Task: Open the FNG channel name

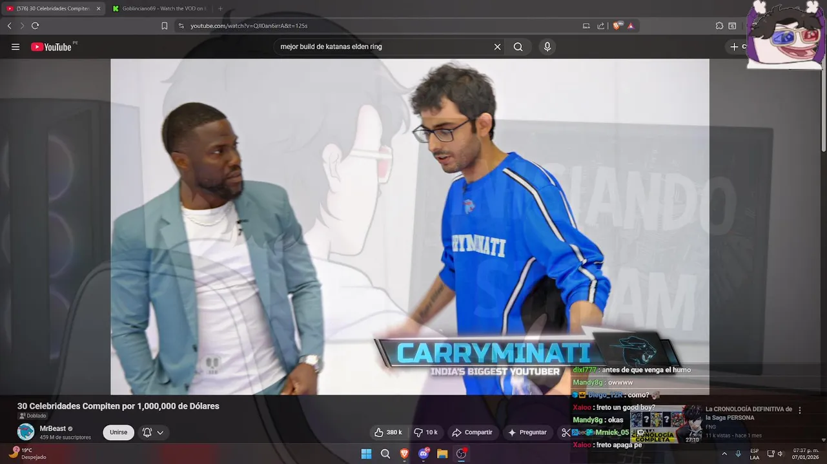Action: coord(711,427)
